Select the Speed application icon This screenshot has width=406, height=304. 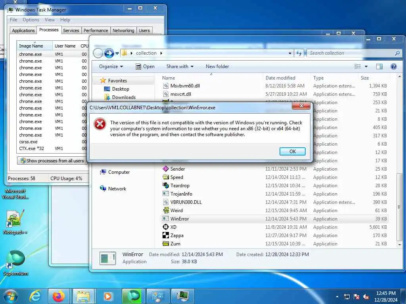[x=166, y=177]
